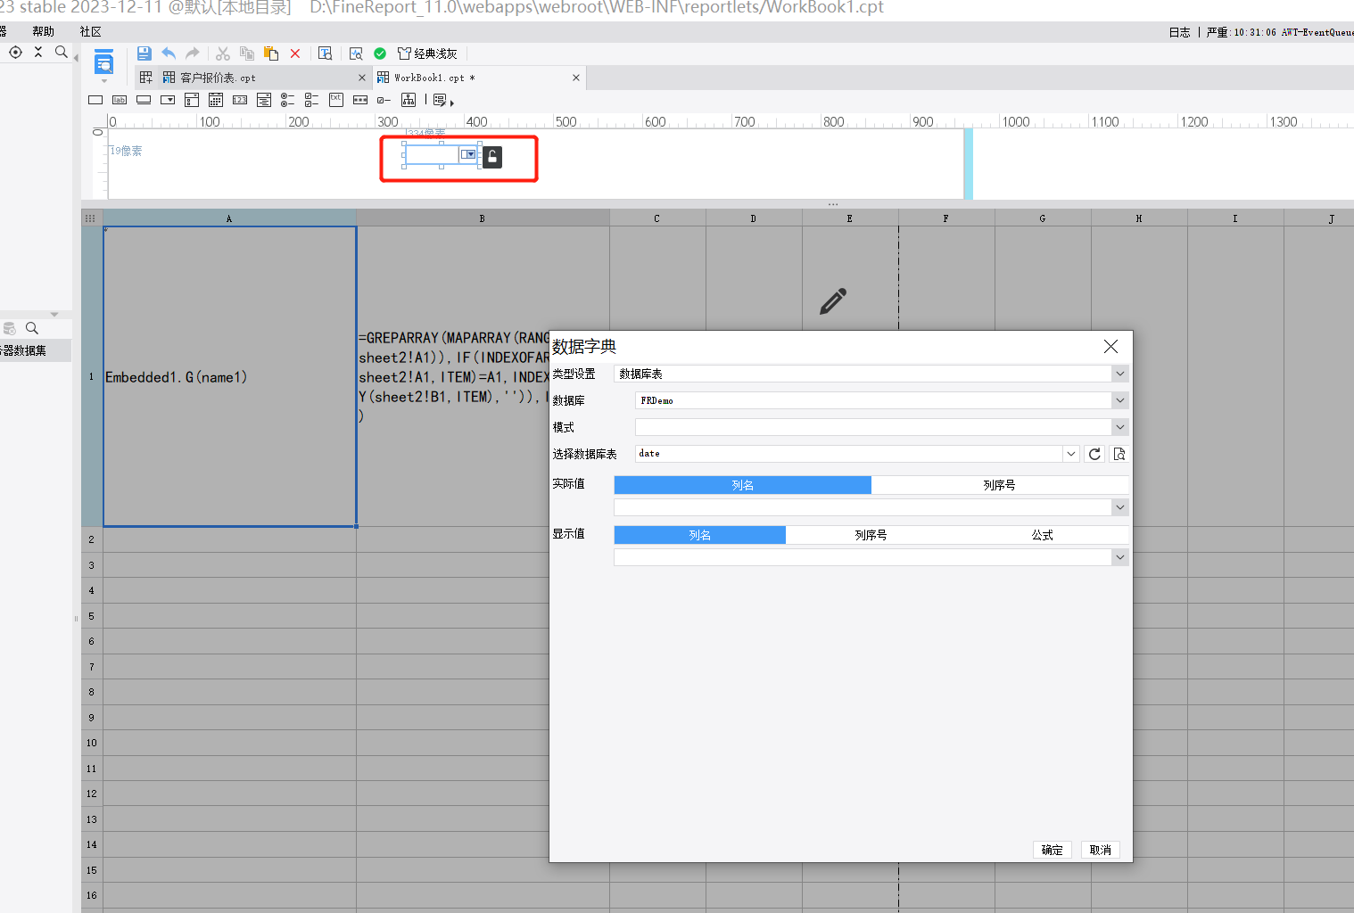The width and height of the screenshot is (1354, 913).
Task: Insert a dropdown checkbox widget
Action: 192,100
